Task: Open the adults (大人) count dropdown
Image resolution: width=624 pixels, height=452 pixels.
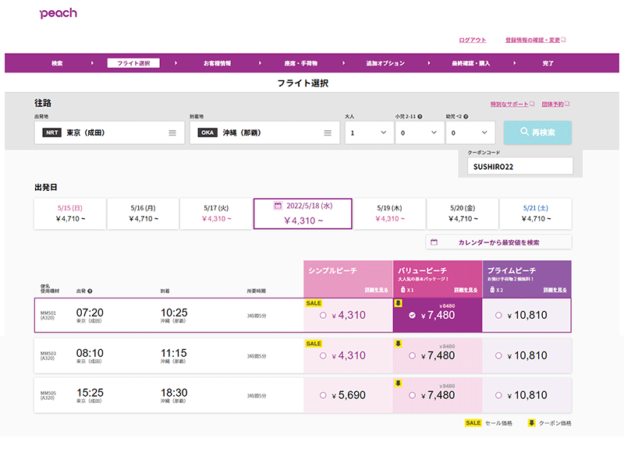Action: [369, 132]
